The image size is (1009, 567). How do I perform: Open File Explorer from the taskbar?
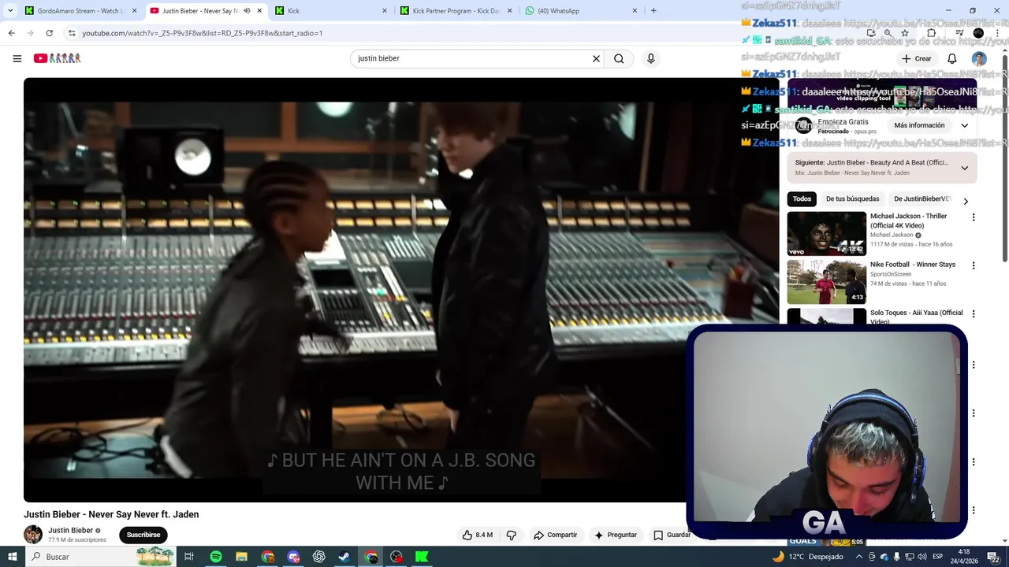click(241, 557)
